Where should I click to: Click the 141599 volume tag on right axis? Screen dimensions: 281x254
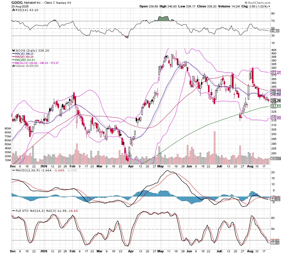point(275,159)
